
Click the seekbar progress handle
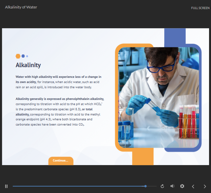(145, 186)
